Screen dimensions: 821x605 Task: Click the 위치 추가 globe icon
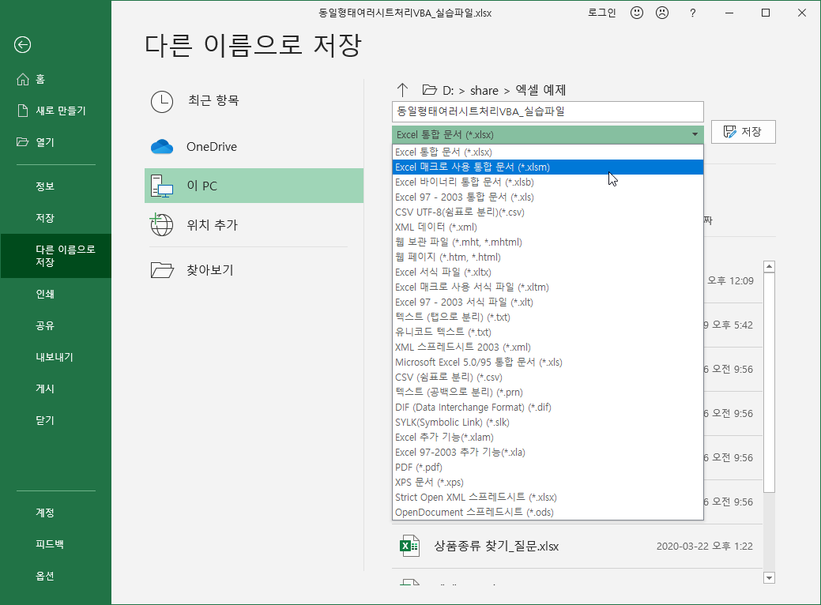(x=161, y=224)
